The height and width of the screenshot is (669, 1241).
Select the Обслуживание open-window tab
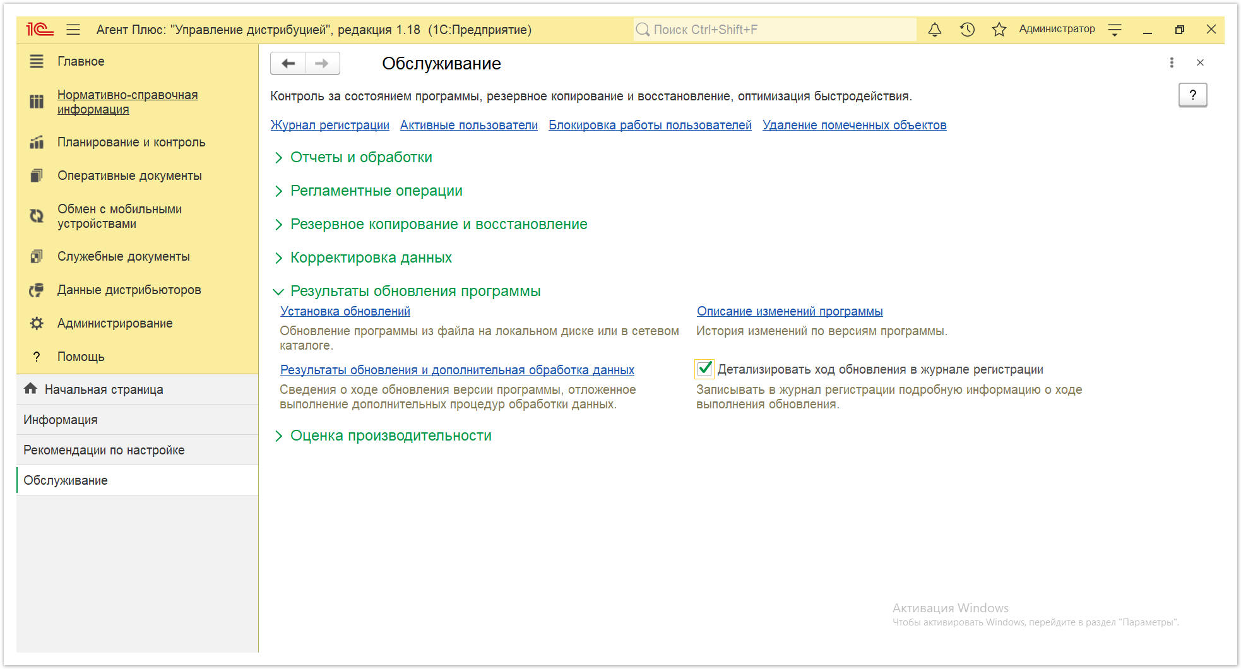pos(138,480)
